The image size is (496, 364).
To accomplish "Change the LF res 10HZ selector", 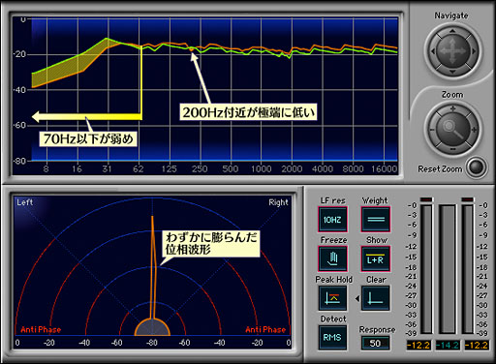I will tap(333, 220).
